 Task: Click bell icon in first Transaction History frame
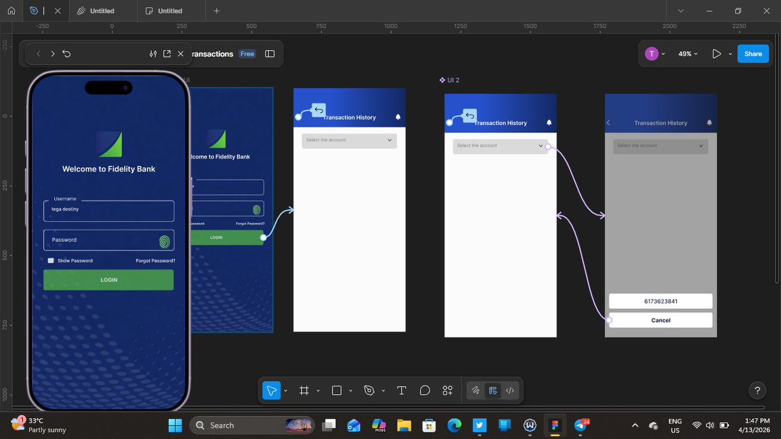coord(398,117)
